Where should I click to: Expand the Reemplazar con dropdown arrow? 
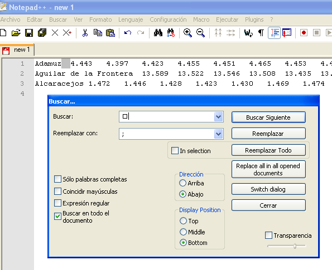tap(219, 134)
